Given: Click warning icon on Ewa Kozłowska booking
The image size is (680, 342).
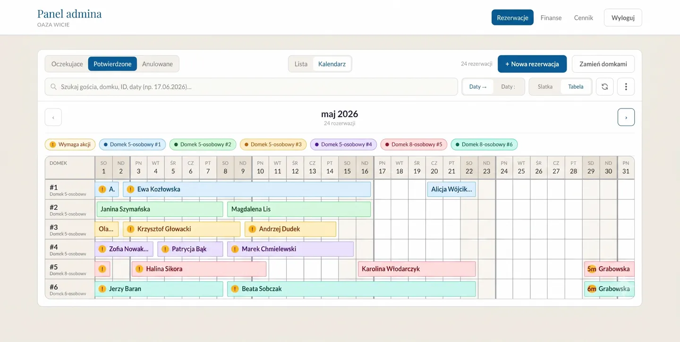Looking at the screenshot, I should pyautogui.click(x=131, y=189).
